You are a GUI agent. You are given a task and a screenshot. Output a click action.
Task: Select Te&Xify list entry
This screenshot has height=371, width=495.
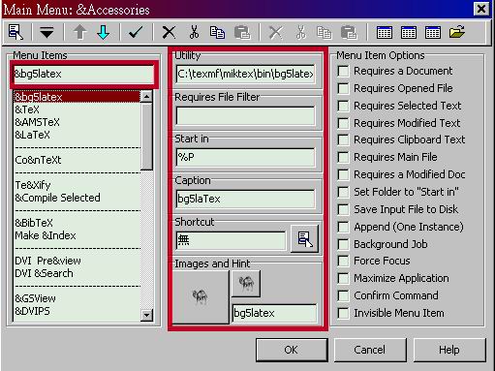pos(77,185)
